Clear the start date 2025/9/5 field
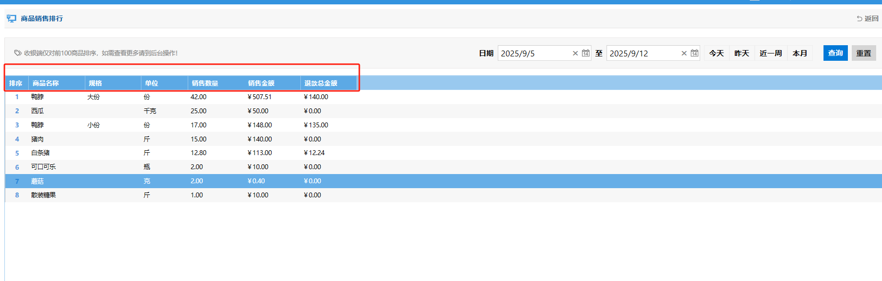Image resolution: width=882 pixels, height=281 pixels. [x=575, y=53]
